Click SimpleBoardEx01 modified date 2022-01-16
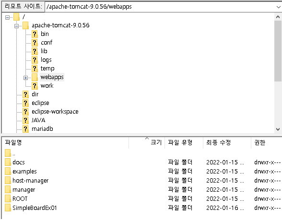The width and height of the screenshot is (282, 220). click(x=225, y=208)
